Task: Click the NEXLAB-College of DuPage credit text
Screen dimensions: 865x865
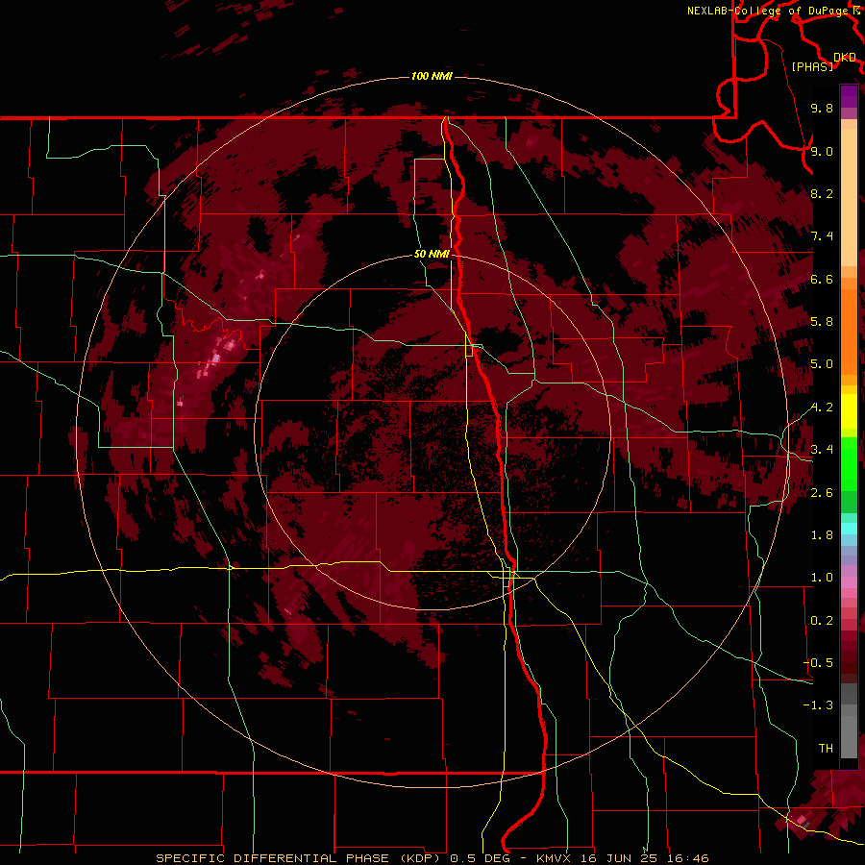Action: point(767,11)
